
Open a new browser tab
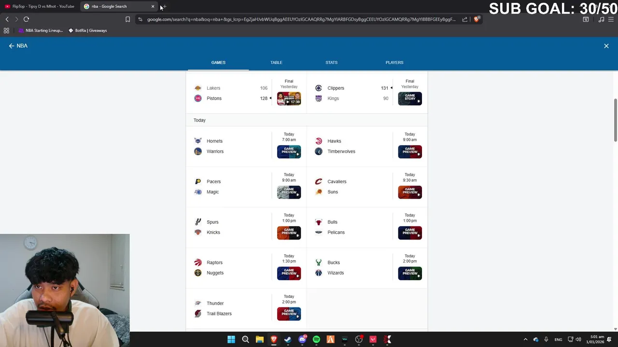(x=164, y=6)
